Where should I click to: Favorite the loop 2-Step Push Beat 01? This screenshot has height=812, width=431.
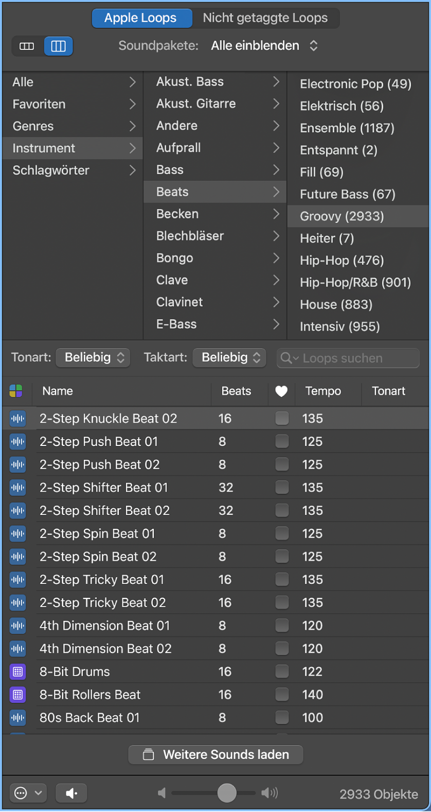pyautogui.click(x=282, y=441)
